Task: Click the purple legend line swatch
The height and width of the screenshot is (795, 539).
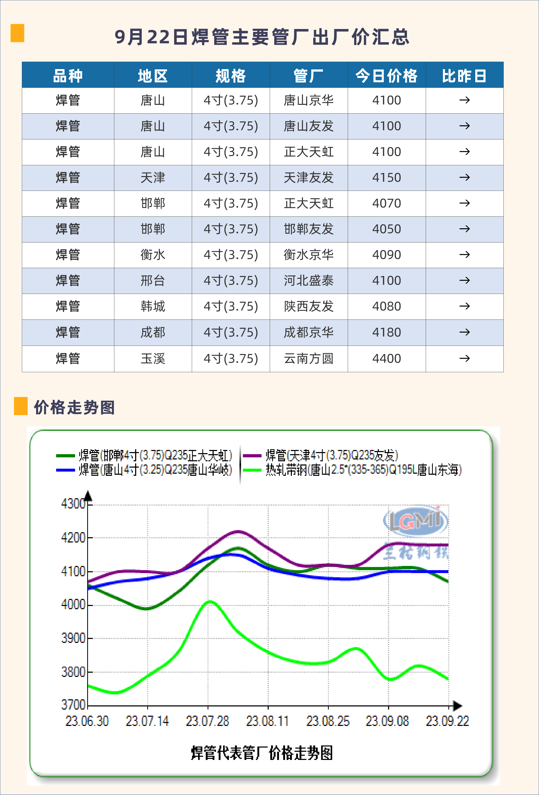Action: [252, 456]
